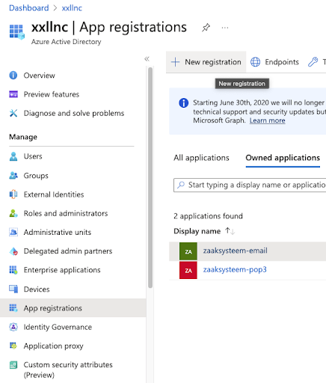Click the Preview features icon
The width and height of the screenshot is (326, 383).
tap(13, 94)
